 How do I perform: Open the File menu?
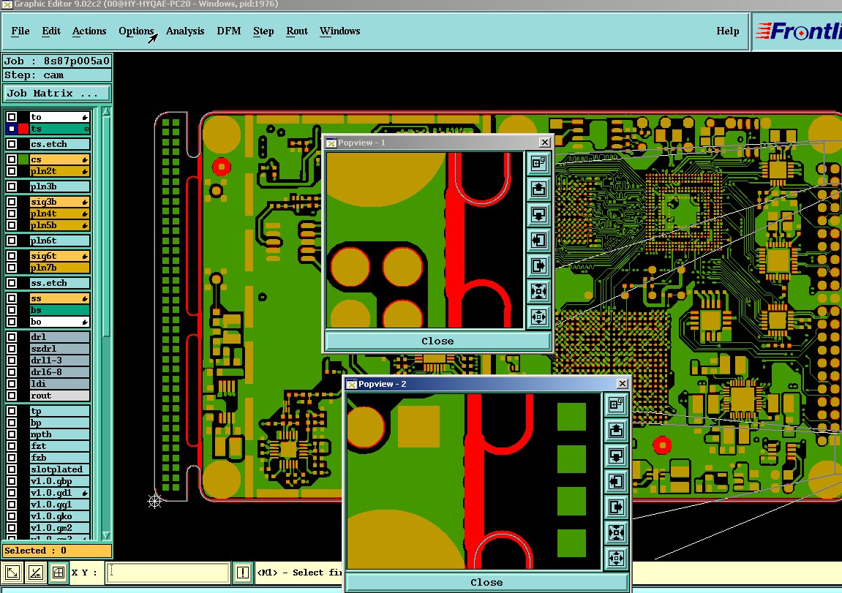pos(20,31)
